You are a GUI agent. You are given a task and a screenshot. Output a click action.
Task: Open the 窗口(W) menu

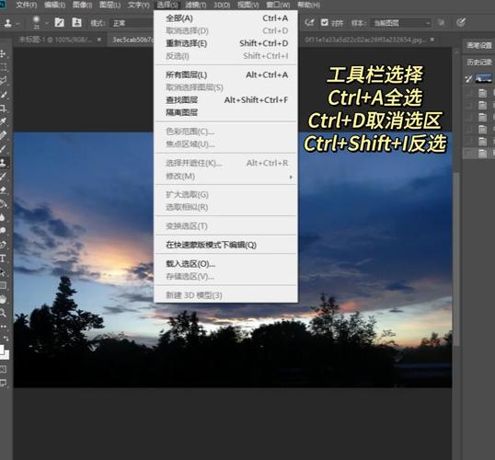tap(278, 5)
